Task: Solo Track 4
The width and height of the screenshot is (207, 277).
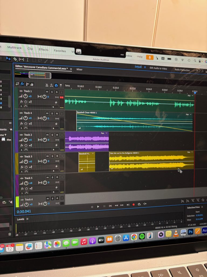Action: click(52, 113)
